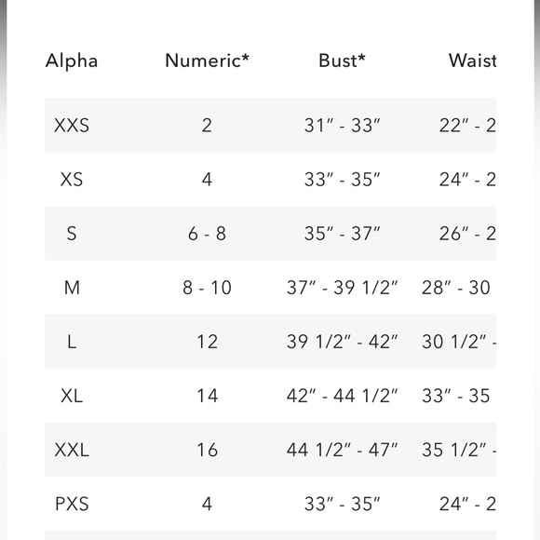
Task: Click the bust 37" - 39 1/2" cell
Action: click(x=342, y=288)
